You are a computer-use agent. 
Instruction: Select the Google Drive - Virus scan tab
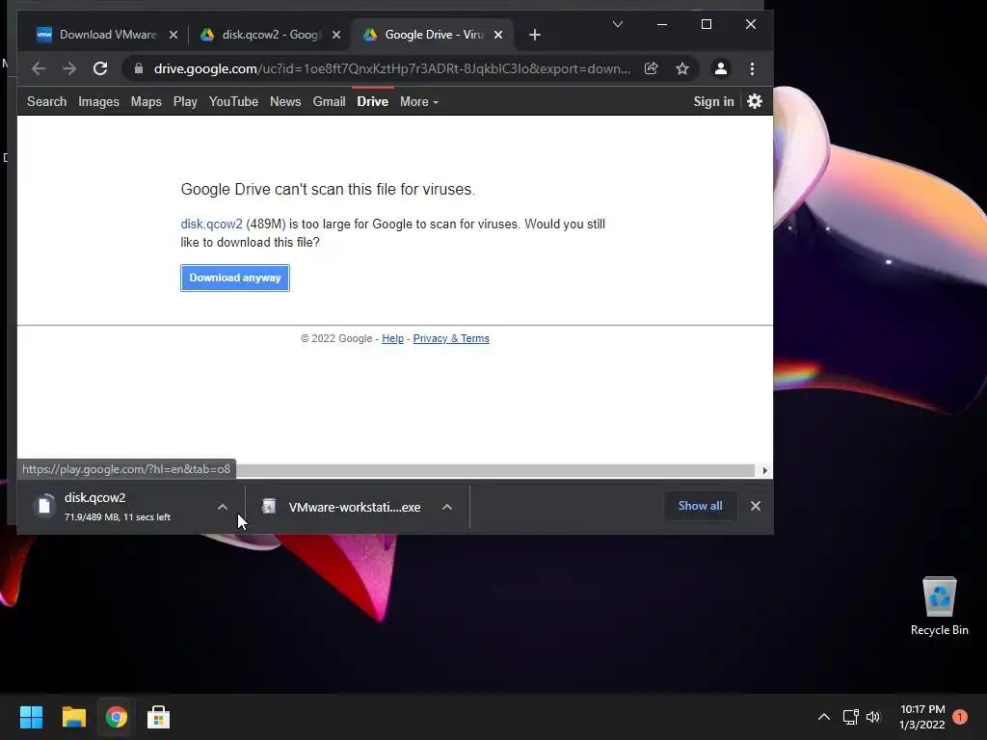(x=431, y=35)
